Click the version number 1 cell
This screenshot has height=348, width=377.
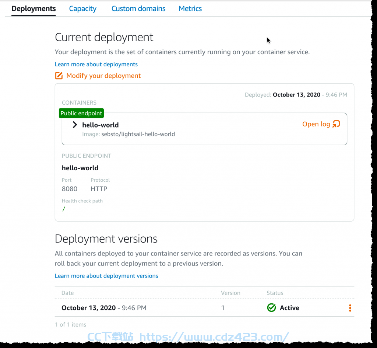(223, 308)
